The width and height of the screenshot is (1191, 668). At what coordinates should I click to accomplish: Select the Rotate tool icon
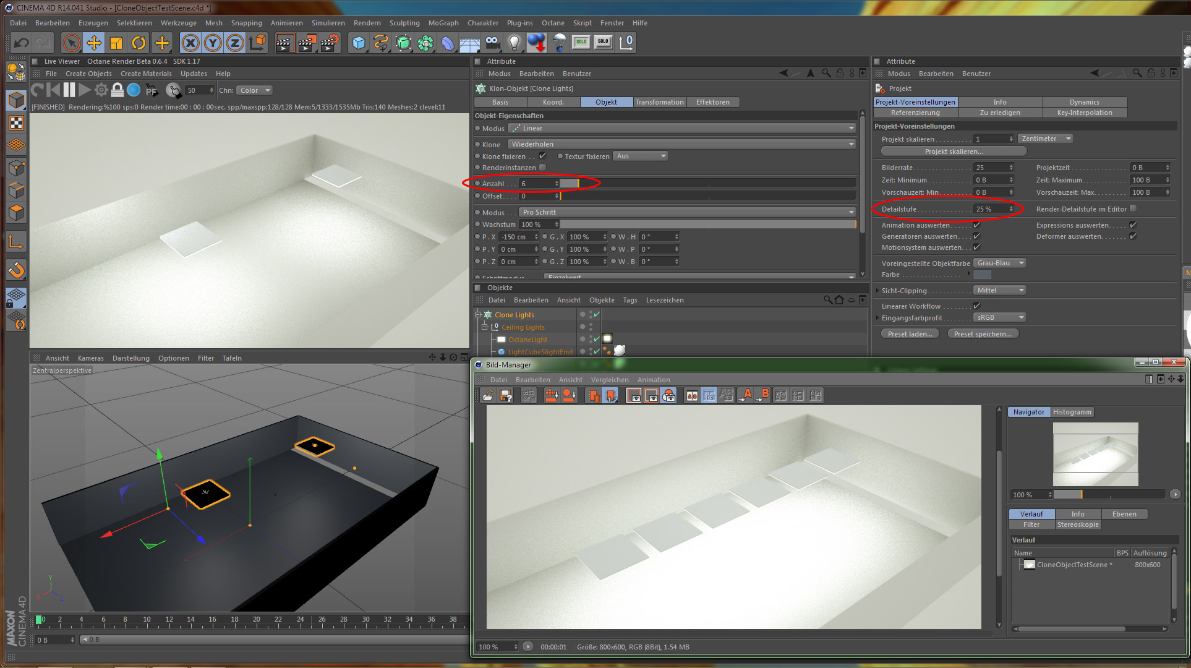click(139, 43)
